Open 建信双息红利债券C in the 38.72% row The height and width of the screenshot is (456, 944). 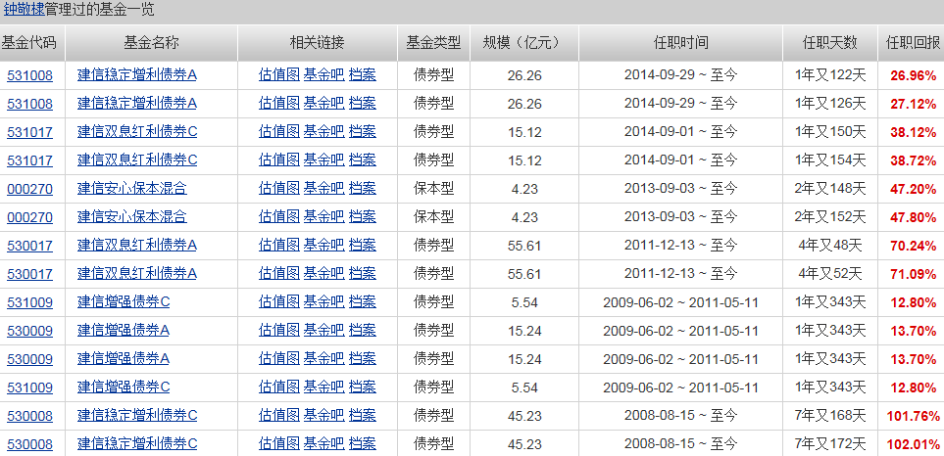137,160
